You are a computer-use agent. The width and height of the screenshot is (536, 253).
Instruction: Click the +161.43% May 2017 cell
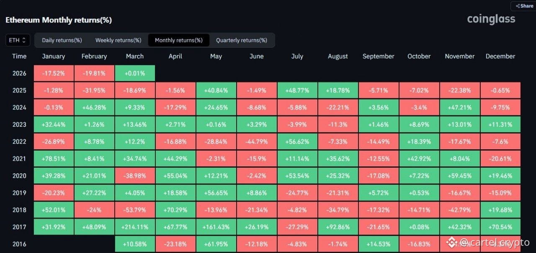(216, 227)
